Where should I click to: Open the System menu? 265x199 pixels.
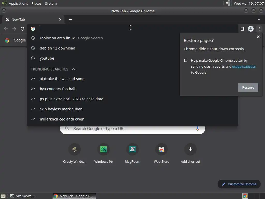coord(51,3)
